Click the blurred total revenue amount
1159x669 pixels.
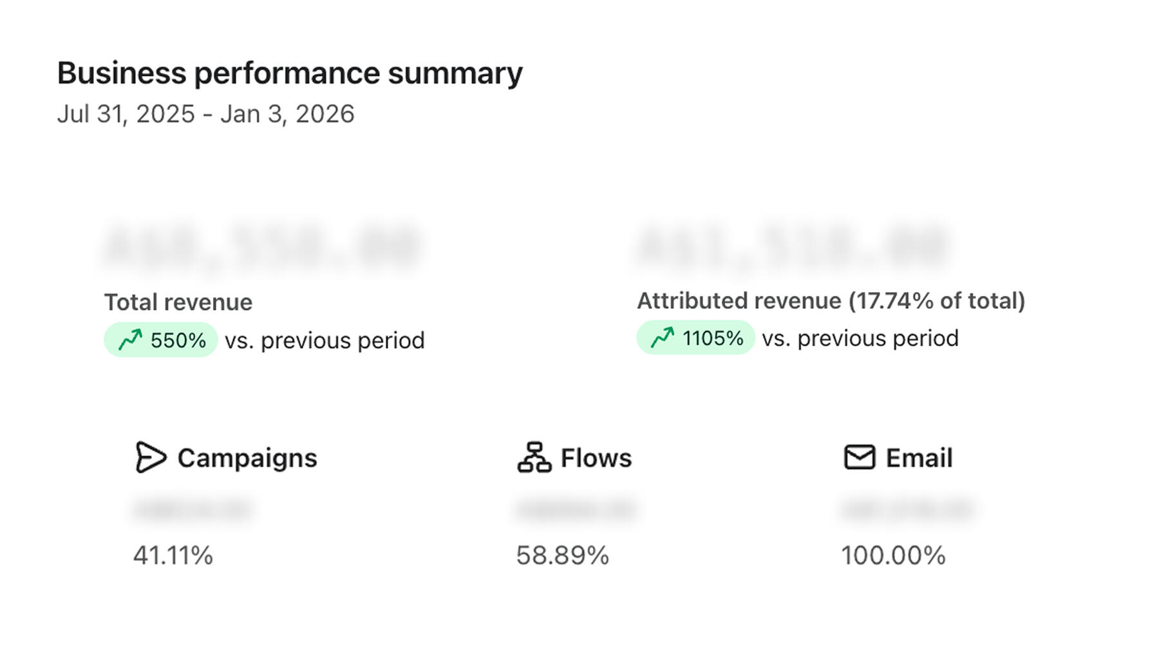click(x=261, y=246)
